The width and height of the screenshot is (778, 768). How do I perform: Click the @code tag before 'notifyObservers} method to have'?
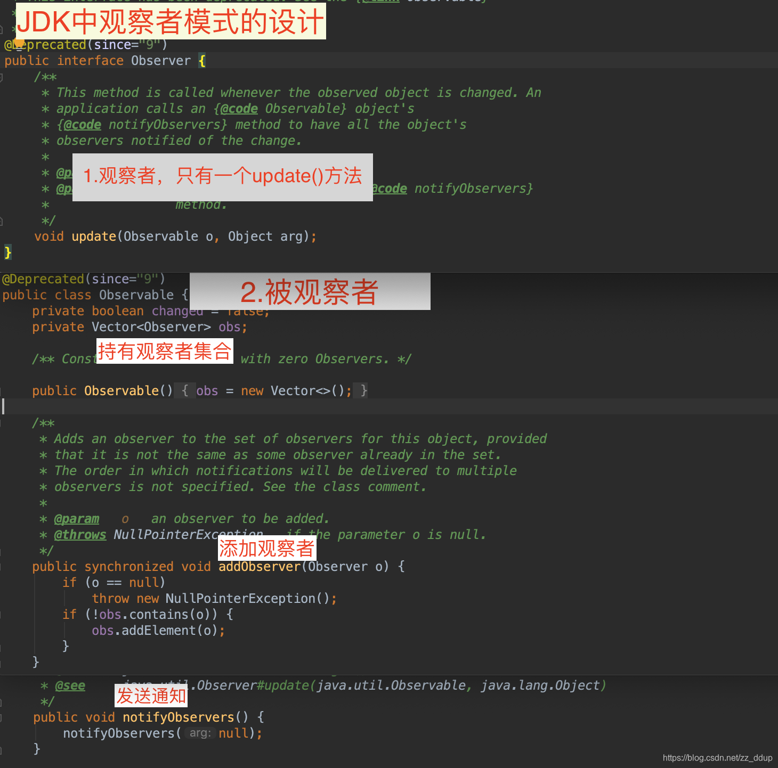point(82,125)
